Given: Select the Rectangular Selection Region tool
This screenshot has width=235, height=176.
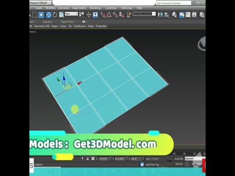Looking at the screenshot, I should coord(35,15).
